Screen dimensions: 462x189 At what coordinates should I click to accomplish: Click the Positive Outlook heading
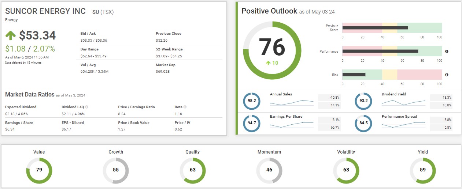(x=269, y=11)
